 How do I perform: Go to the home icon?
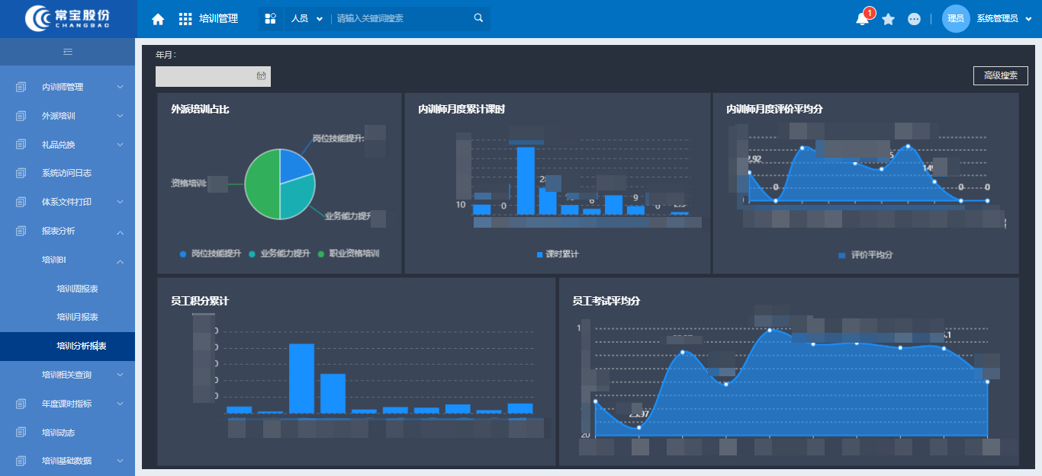(158, 19)
